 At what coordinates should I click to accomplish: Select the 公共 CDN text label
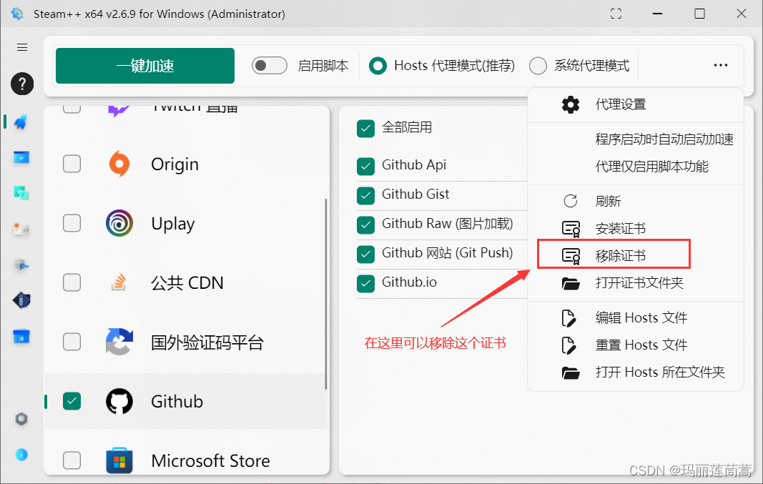point(187,282)
